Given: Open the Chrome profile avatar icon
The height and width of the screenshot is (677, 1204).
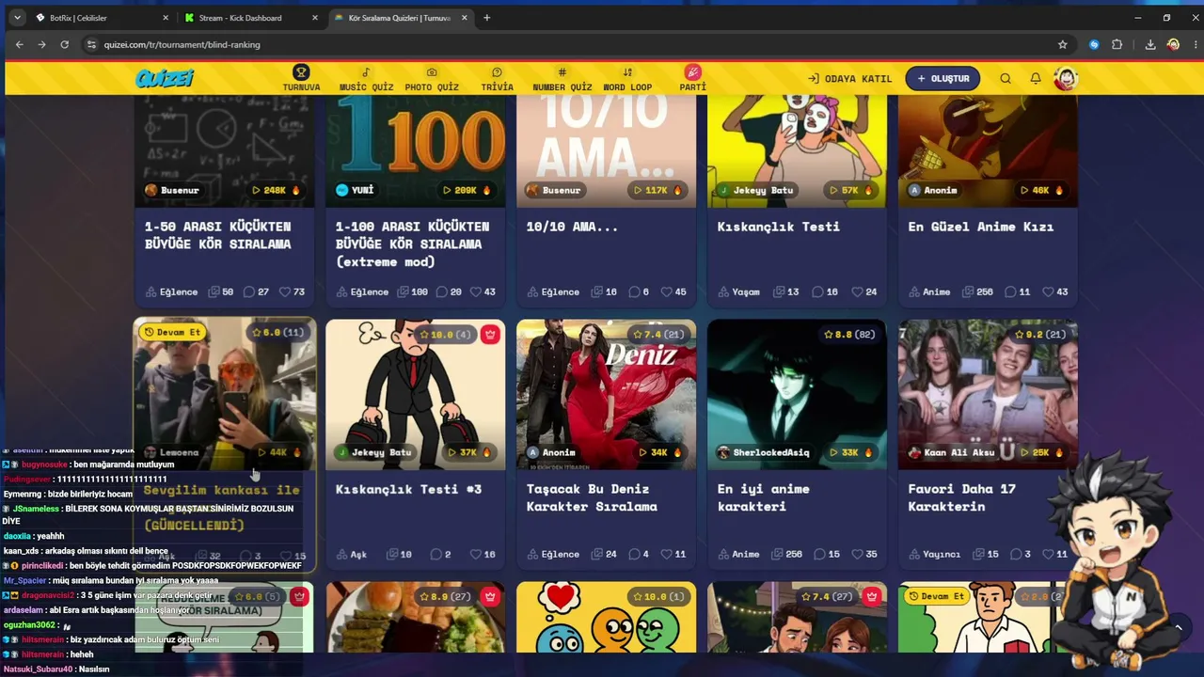Looking at the screenshot, I should (1173, 44).
